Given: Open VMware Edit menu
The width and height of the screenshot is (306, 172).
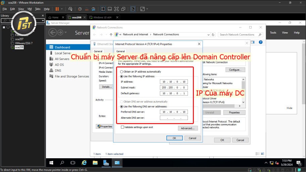Looking at the screenshot, I should (x=12, y=9).
